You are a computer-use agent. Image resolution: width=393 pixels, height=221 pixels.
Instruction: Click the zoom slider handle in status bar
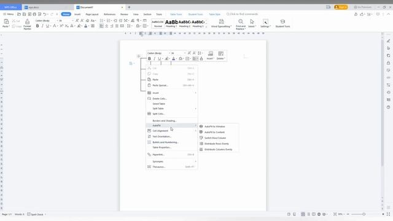pos(364,214)
